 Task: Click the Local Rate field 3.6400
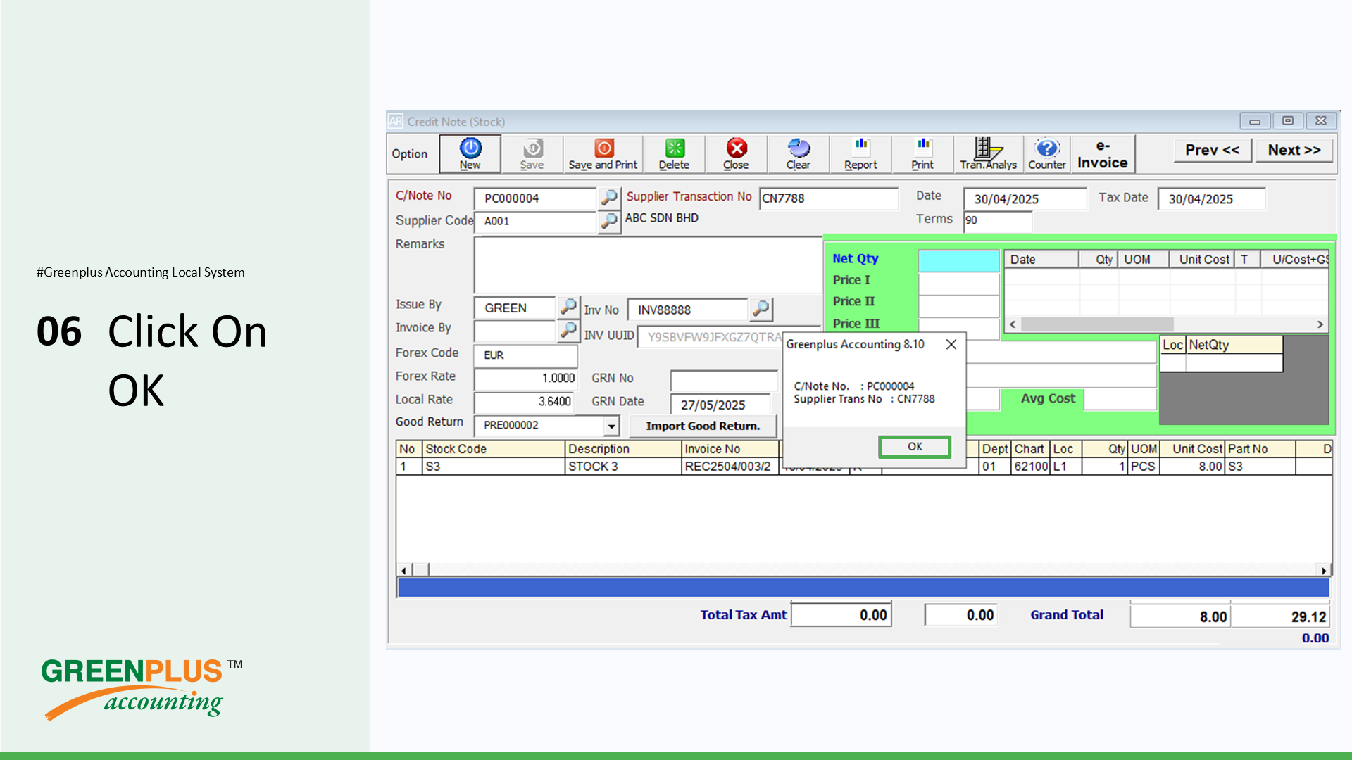tap(524, 402)
